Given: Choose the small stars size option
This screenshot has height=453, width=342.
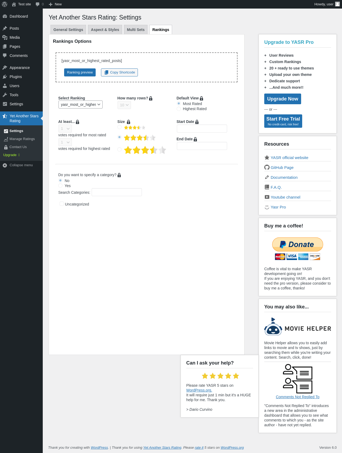Looking at the screenshot, I should (119, 127).
